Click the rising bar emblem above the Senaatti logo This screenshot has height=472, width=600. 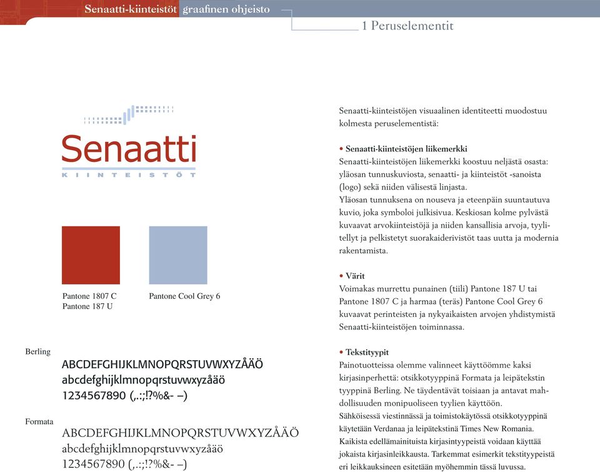(129, 114)
